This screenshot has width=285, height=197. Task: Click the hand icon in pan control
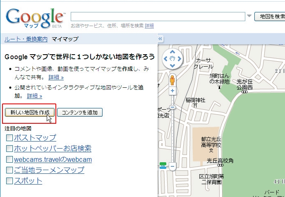[x=172, y=59]
